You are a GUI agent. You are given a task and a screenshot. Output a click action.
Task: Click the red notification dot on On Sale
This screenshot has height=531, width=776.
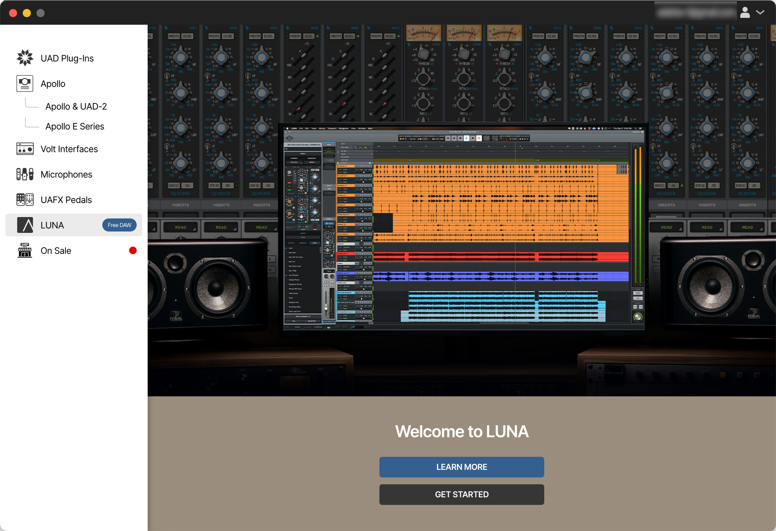tap(133, 250)
